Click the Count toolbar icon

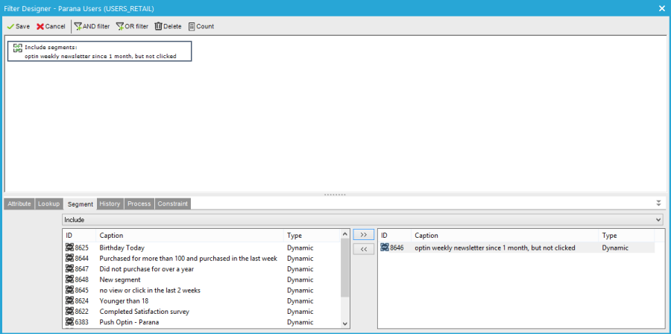pyautogui.click(x=192, y=26)
